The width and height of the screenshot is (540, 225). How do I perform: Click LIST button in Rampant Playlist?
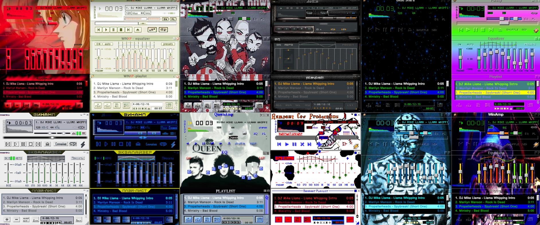pos(350,220)
